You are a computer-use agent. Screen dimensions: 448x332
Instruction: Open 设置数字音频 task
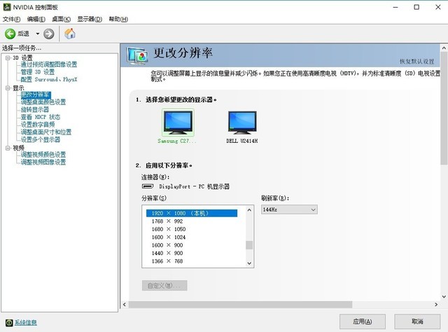click(x=38, y=125)
